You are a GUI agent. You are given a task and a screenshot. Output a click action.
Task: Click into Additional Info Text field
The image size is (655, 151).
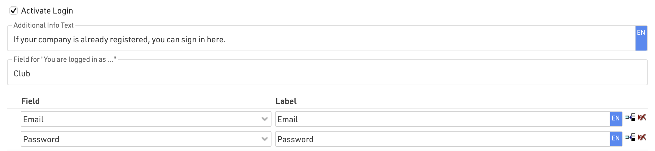click(295, 40)
